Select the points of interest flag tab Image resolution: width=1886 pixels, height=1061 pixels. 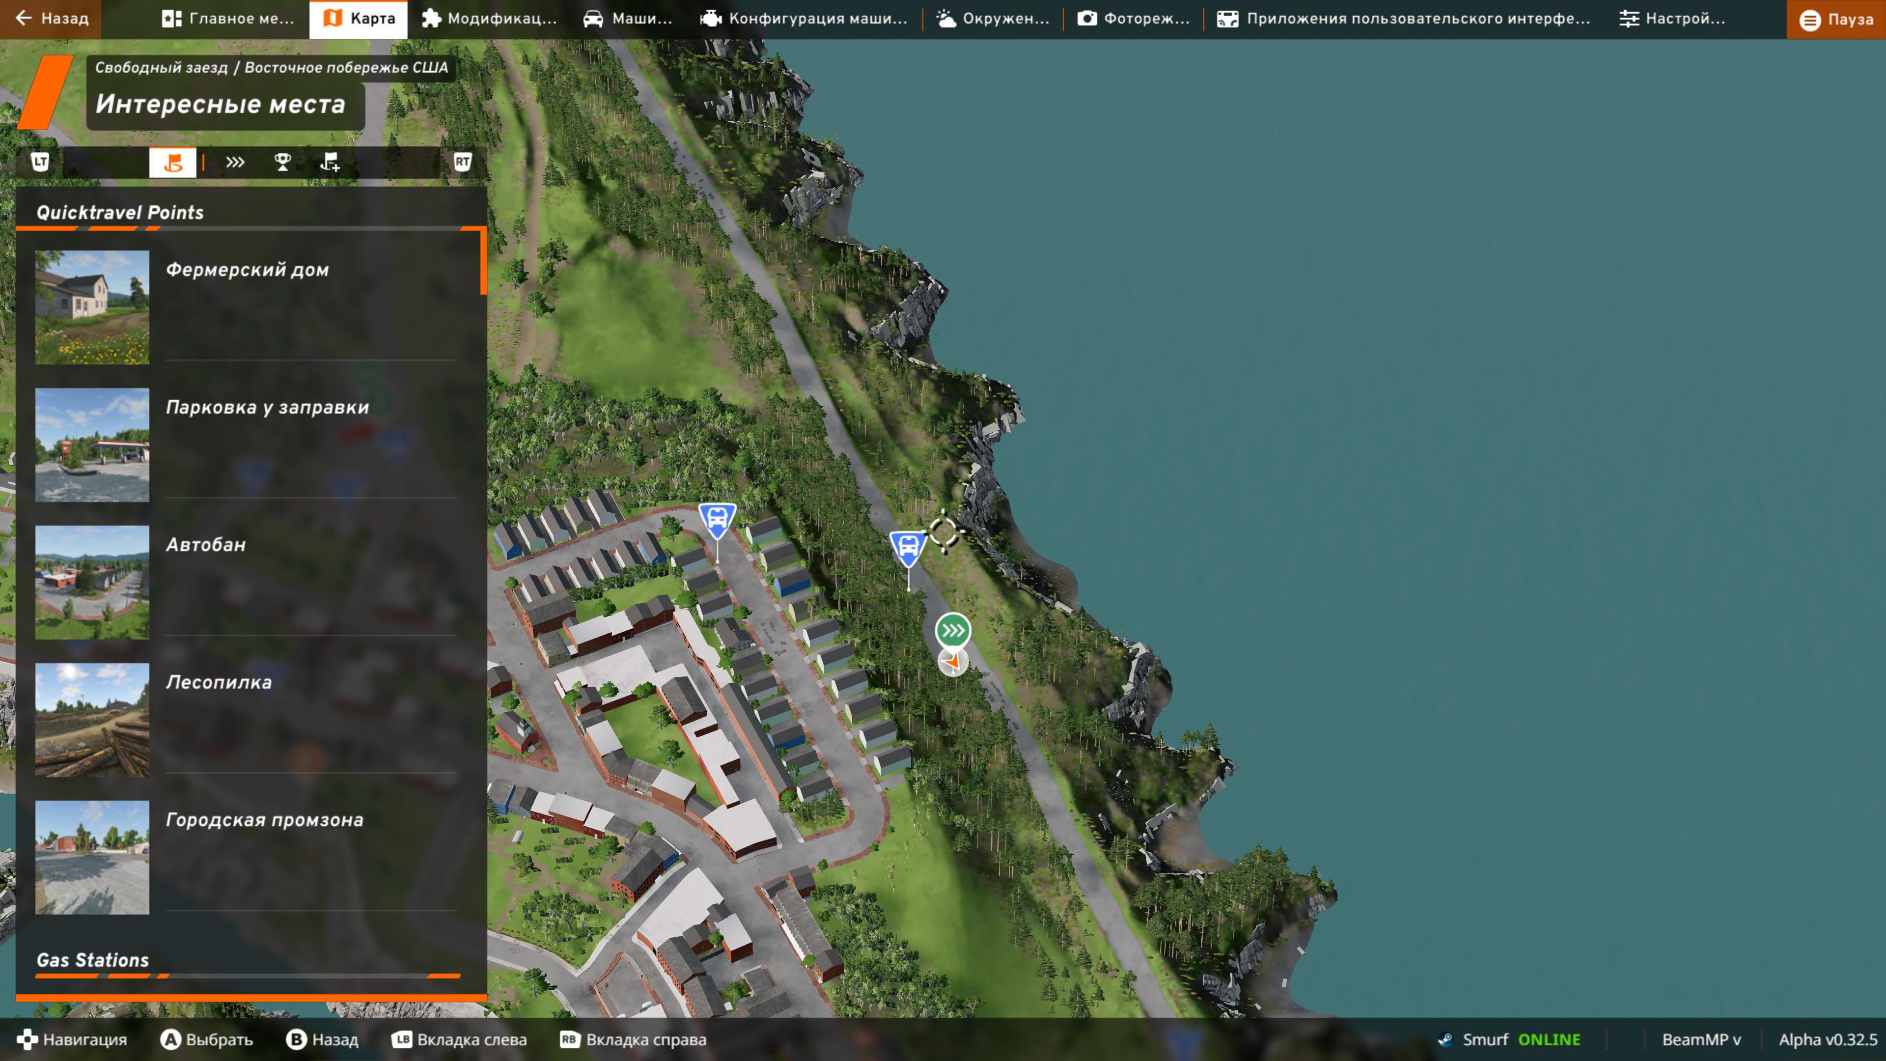pyautogui.click(x=173, y=163)
